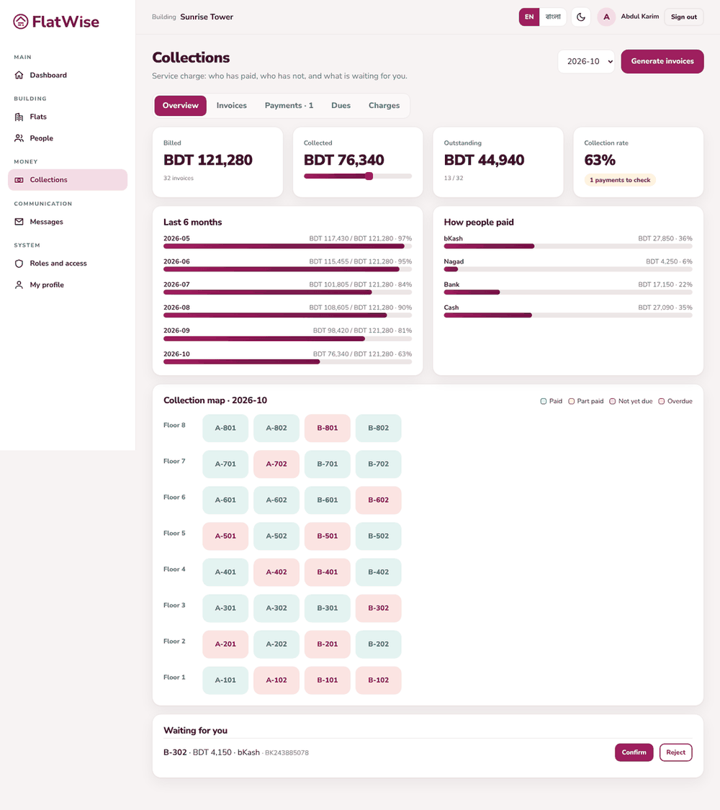Open flat B-302 tile
720x810 pixels.
[379, 608]
